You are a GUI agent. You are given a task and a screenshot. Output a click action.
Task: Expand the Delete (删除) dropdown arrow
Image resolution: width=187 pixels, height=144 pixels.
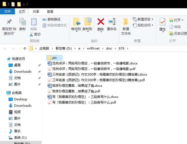(101, 32)
